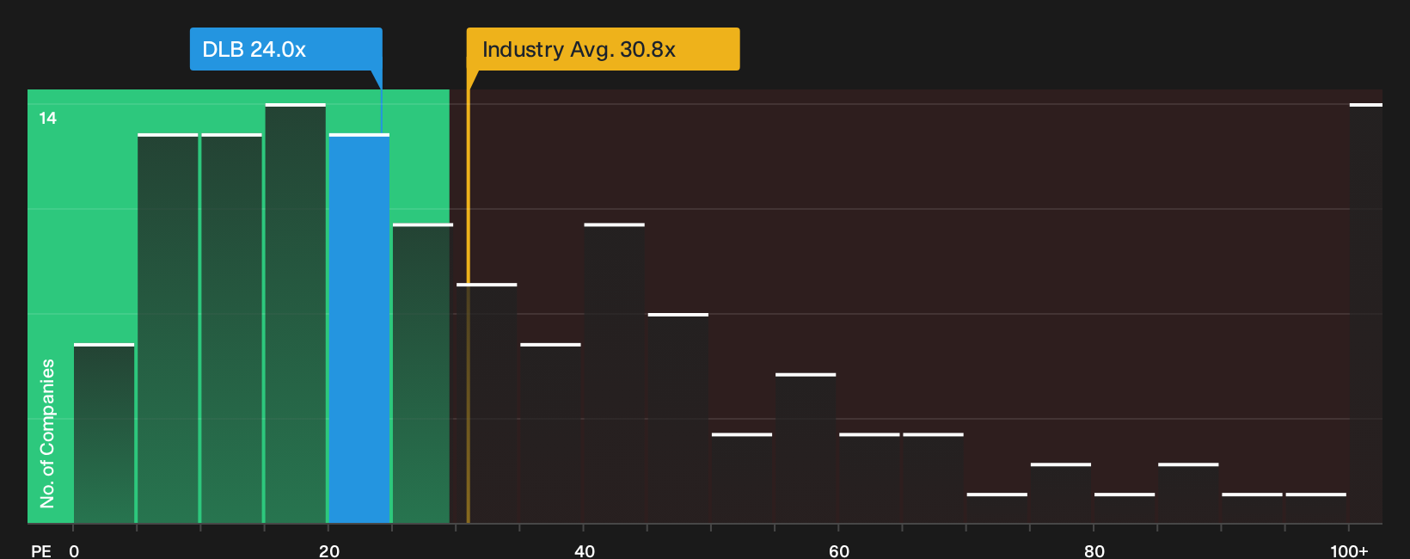Image resolution: width=1410 pixels, height=559 pixels.
Task: Click the 40–45 PE histogram bar
Action: [x=615, y=373]
